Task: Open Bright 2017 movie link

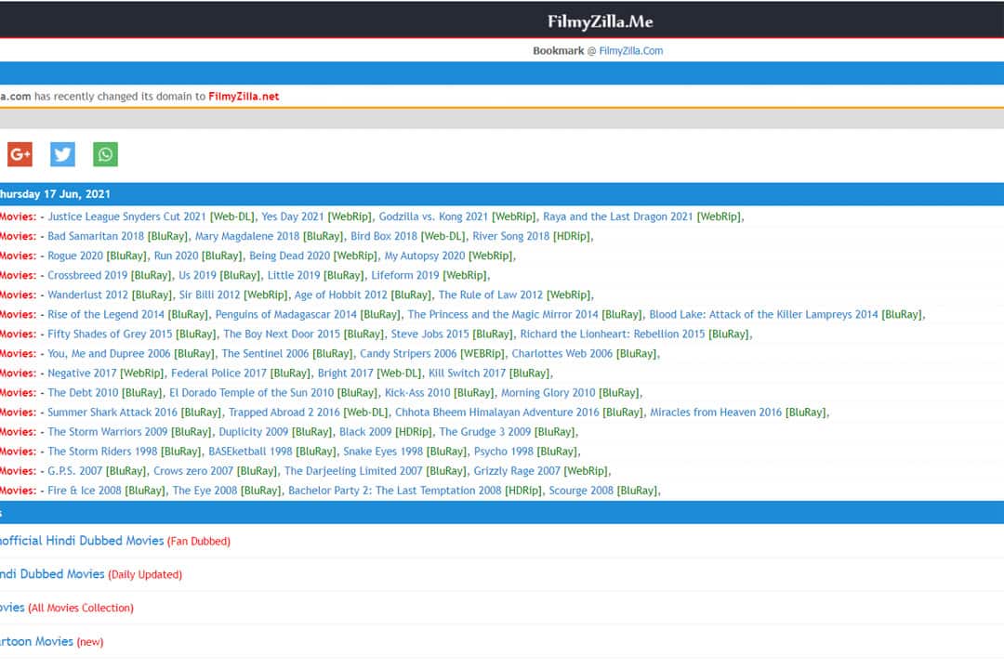Action: coord(345,374)
